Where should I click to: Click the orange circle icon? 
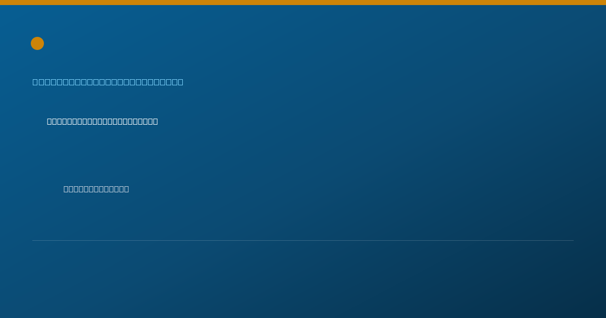[x=37, y=43]
